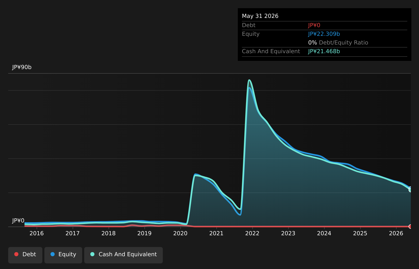Click the teal Cash And Equivalent legend dot
Viewport: 419px width, 269px height.
[92, 254]
